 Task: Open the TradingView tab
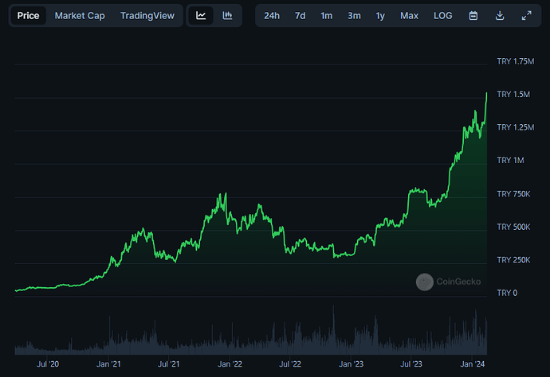(146, 16)
